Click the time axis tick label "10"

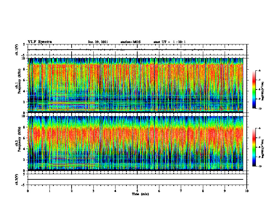coord(247,191)
